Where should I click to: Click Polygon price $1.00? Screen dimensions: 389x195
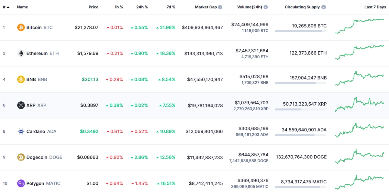coord(93,183)
